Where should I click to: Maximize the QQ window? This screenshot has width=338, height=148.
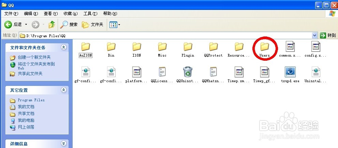point(326,5)
